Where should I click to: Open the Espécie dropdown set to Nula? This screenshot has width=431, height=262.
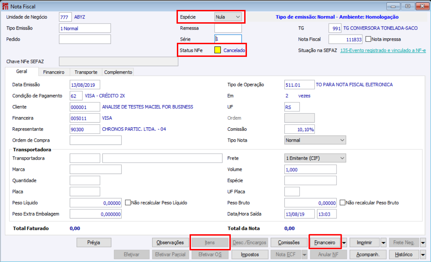228,17
